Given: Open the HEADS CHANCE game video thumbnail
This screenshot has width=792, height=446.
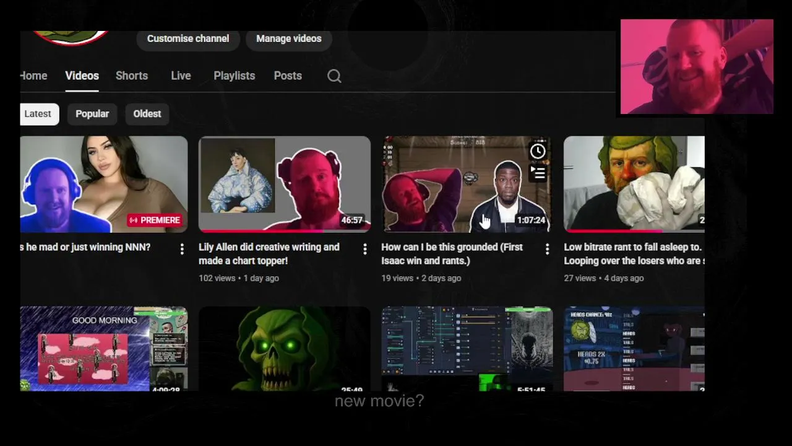Looking at the screenshot, I should [x=634, y=349].
